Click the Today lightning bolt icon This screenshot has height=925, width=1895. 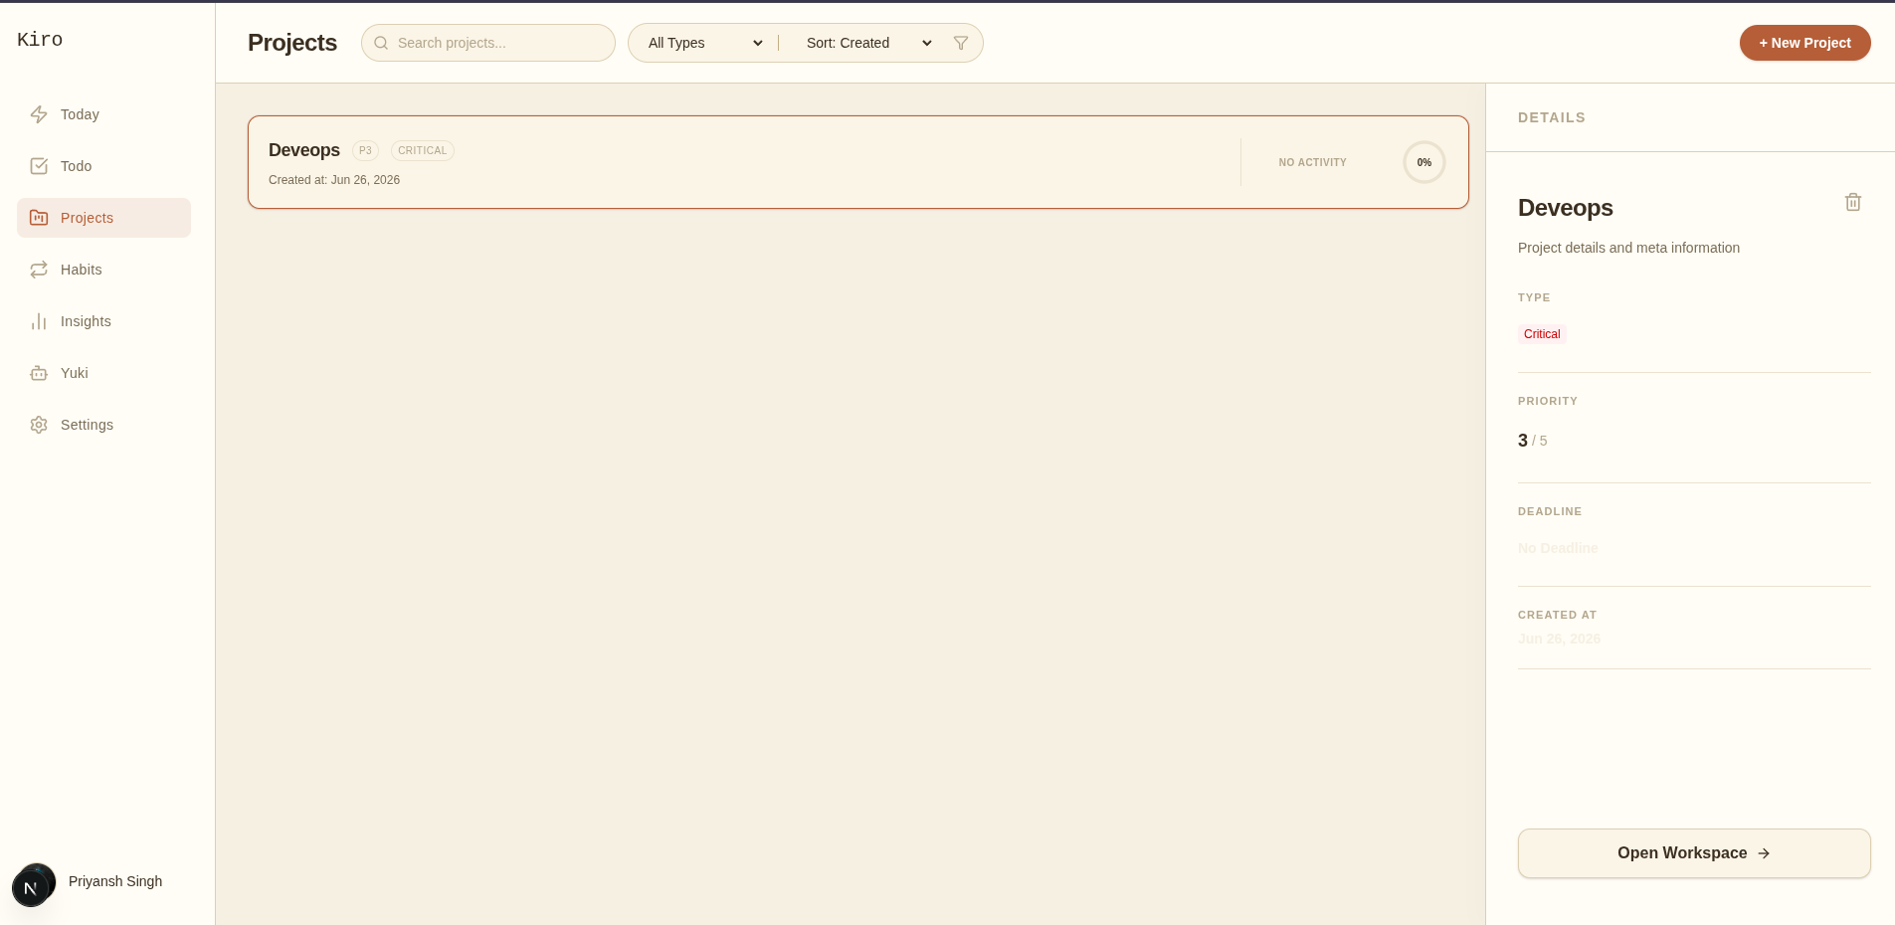[39, 114]
